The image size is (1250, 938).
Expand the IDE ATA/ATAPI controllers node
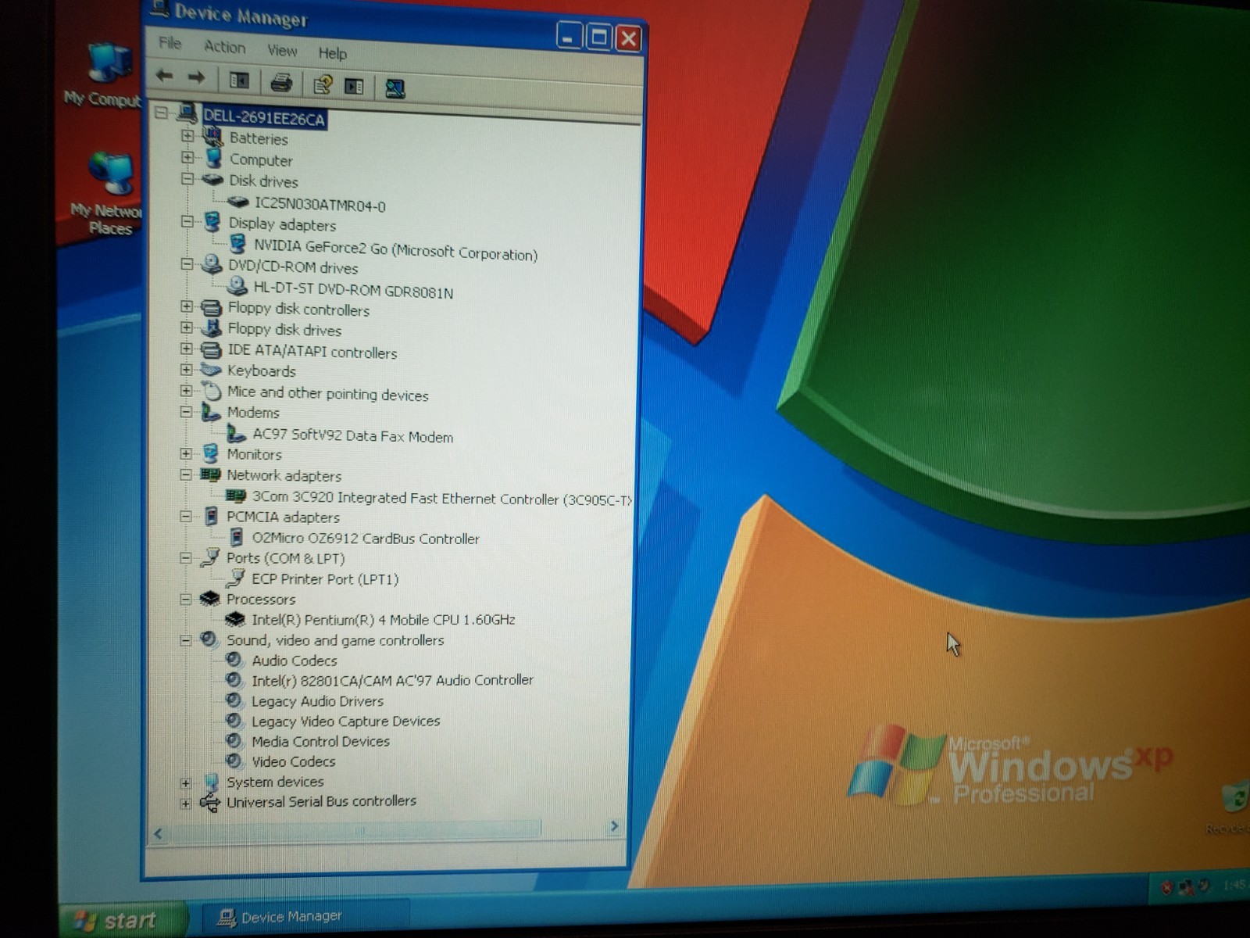pyautogui.click(x=187, y=349)
